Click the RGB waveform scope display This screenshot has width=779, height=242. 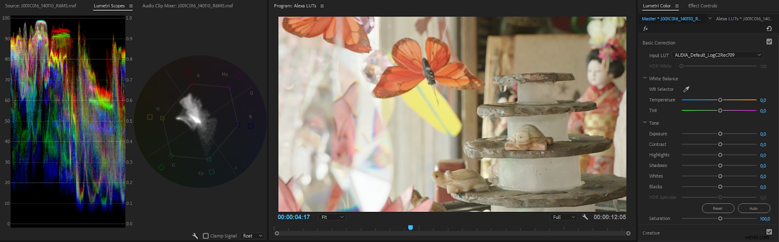[x=68, y=121]
